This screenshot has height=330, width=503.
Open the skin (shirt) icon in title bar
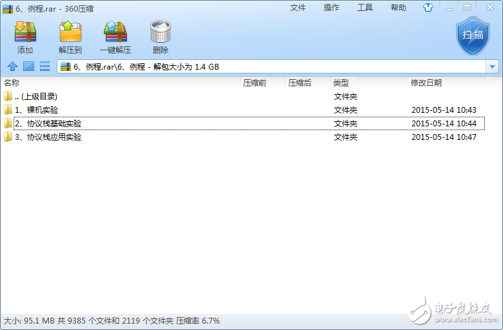pos(428,7)
